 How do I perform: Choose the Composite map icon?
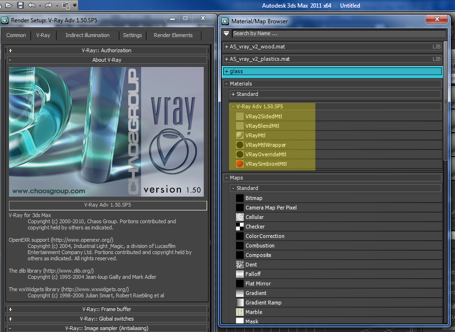(240, 255)
